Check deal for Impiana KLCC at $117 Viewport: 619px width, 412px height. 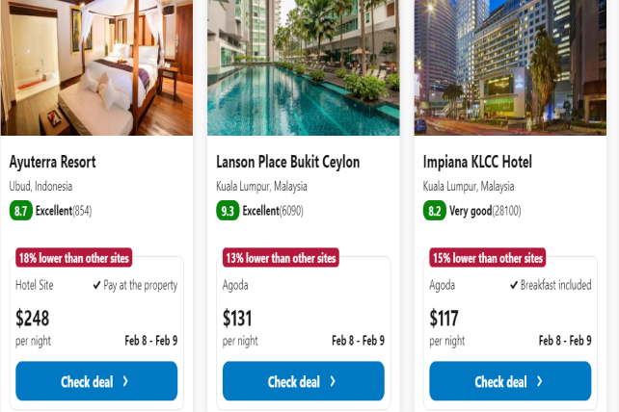click(x=510, y=381)
